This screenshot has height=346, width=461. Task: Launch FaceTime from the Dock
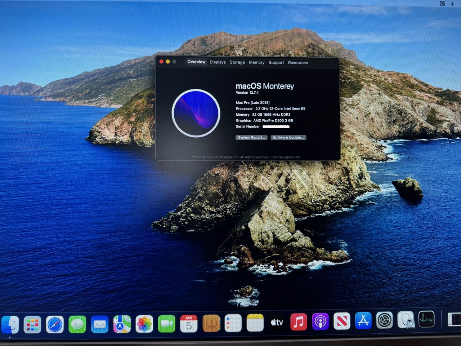[166, 324]
